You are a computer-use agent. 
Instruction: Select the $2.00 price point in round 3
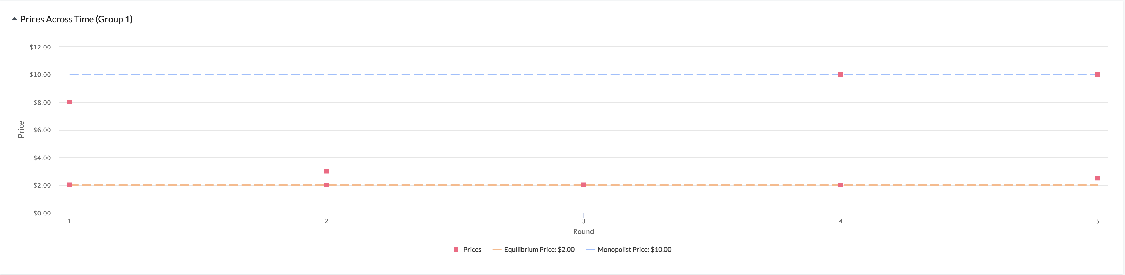(583, 185)
